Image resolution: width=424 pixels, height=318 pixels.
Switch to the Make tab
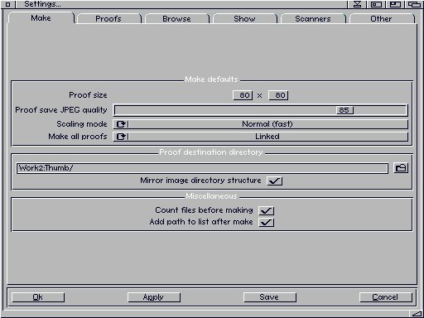[41, 18]
